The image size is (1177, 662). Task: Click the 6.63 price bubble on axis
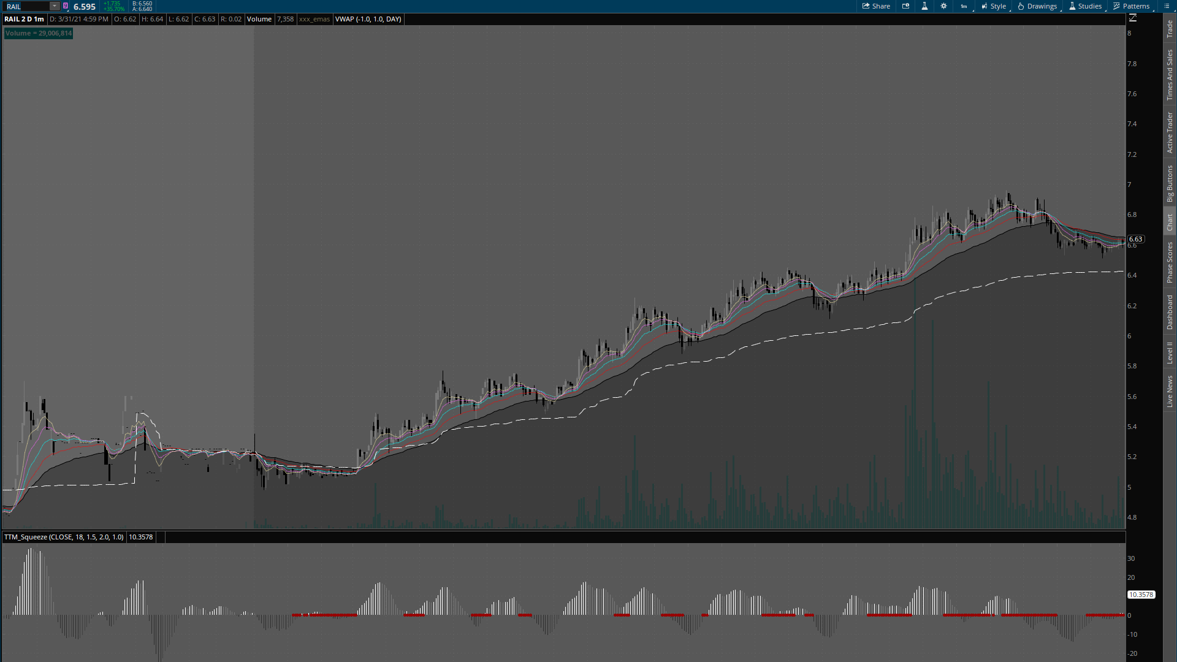coord(1135,239)
